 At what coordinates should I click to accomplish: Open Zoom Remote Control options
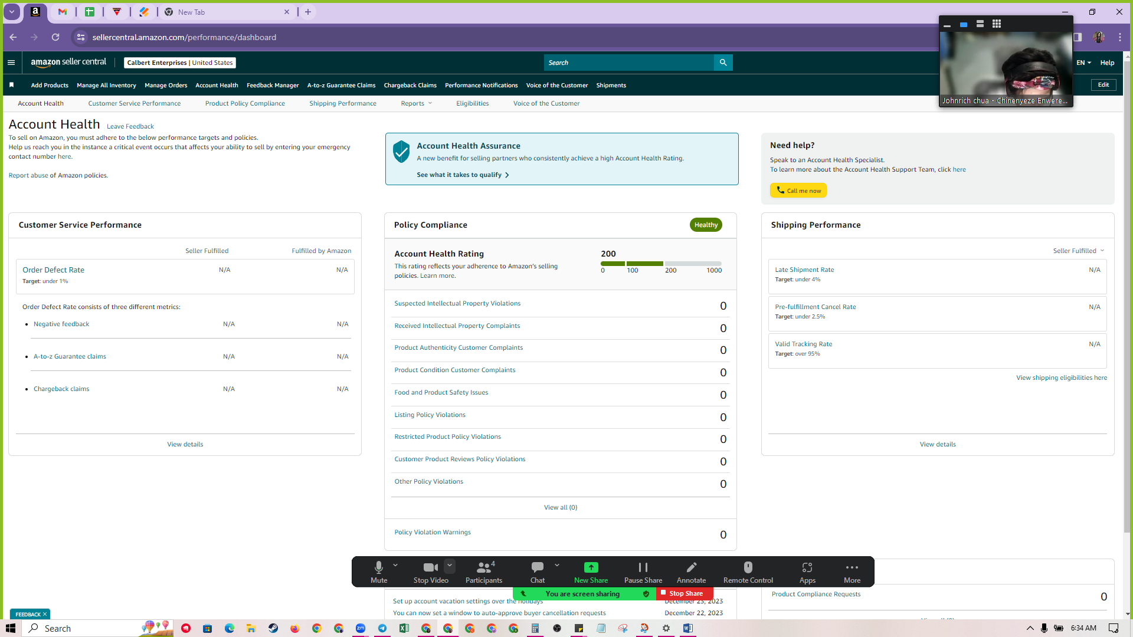point(748,572)
